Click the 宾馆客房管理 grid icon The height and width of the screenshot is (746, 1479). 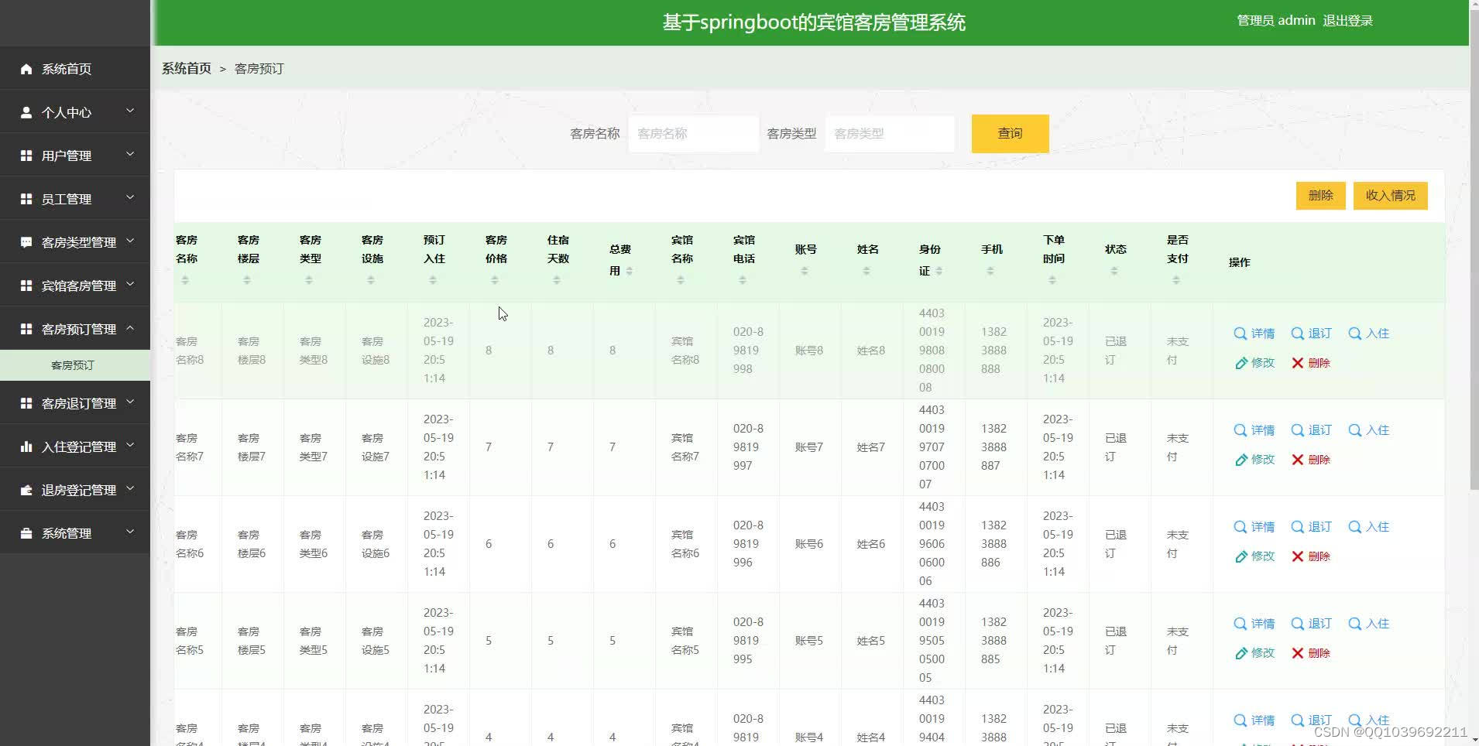pos(26,286)
